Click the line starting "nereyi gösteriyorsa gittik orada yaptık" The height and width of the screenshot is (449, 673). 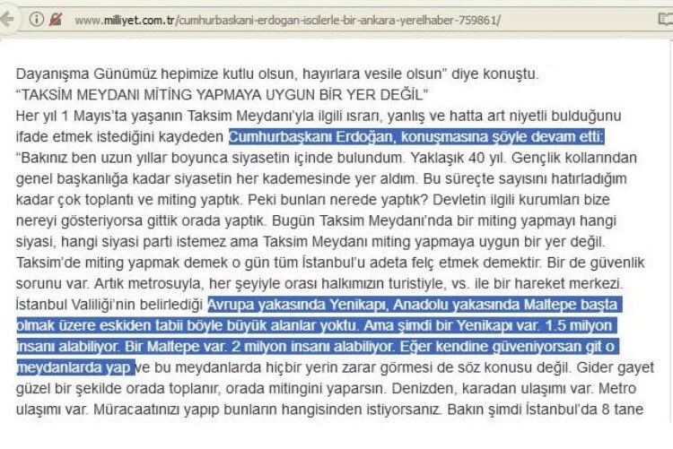[x=316, y=220]
